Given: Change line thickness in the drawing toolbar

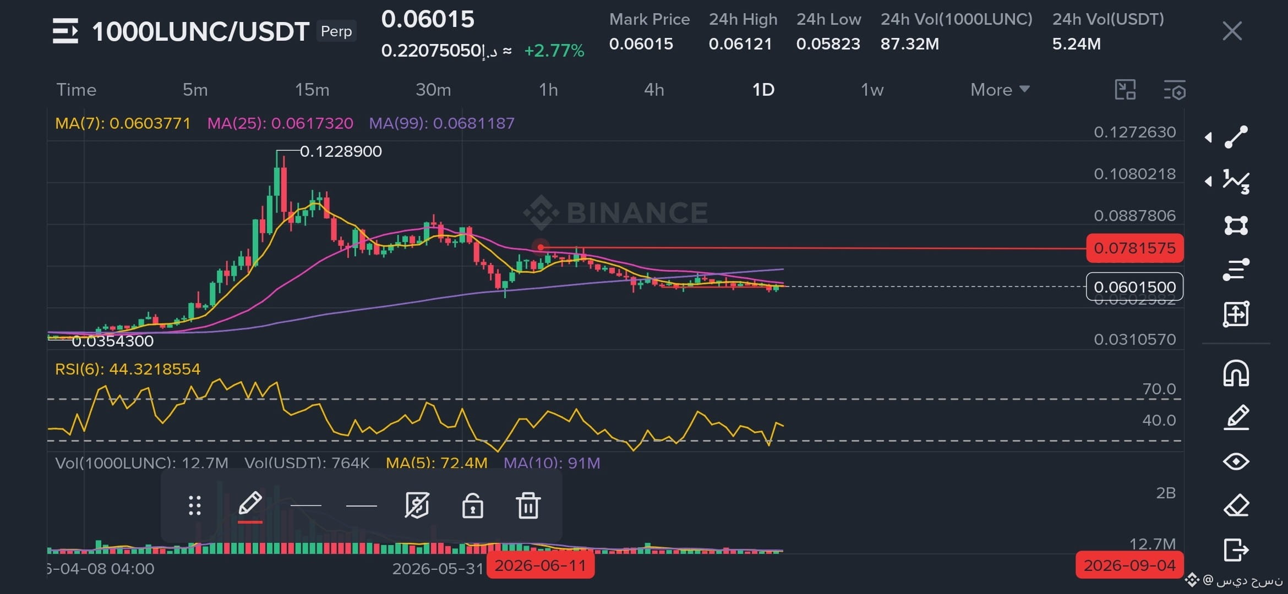Looking at the screenshot, I should tap(305, 505).
